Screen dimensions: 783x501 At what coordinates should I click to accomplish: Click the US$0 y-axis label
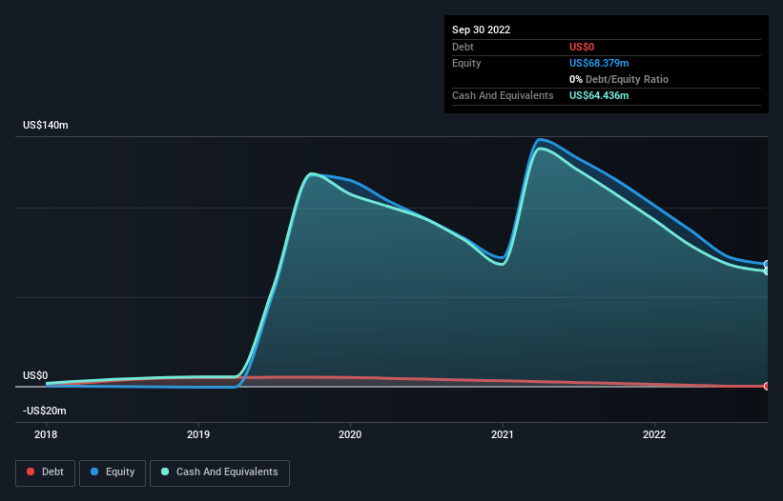pyautogui.click(x=35, y=375)
